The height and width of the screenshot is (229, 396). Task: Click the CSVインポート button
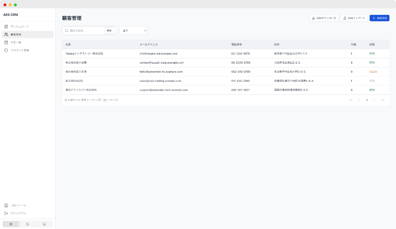coord(354,18)
